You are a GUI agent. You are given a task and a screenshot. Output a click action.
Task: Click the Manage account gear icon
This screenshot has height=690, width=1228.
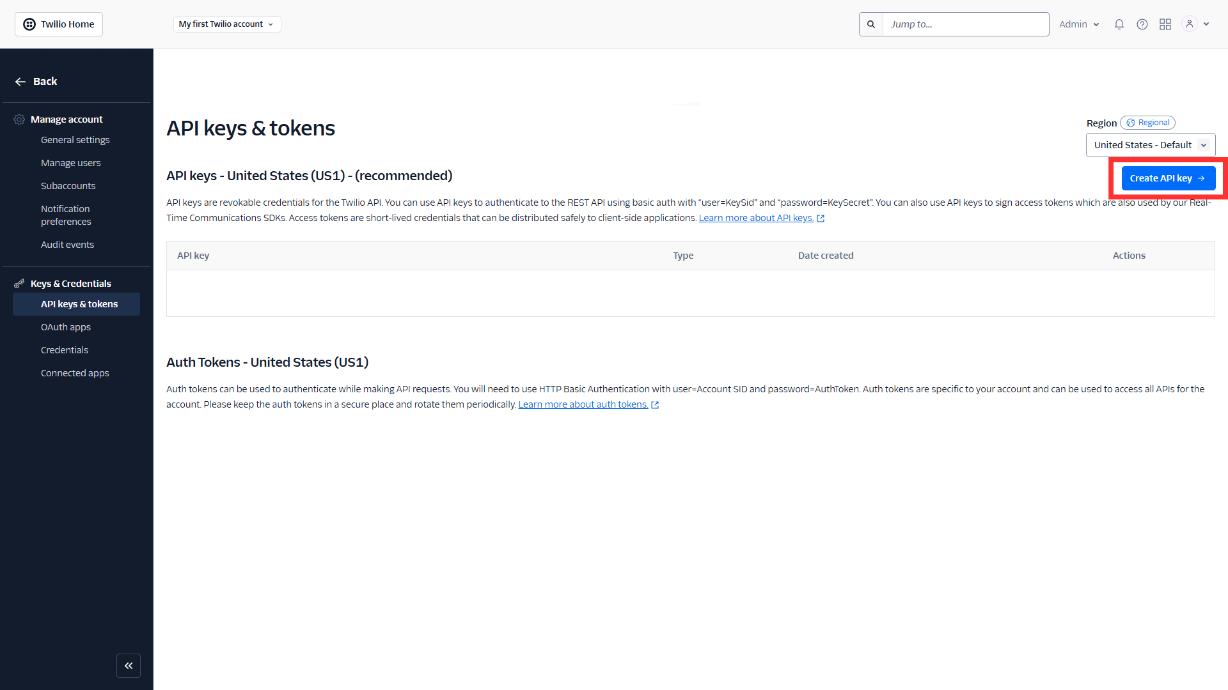(x=19, y=119)
